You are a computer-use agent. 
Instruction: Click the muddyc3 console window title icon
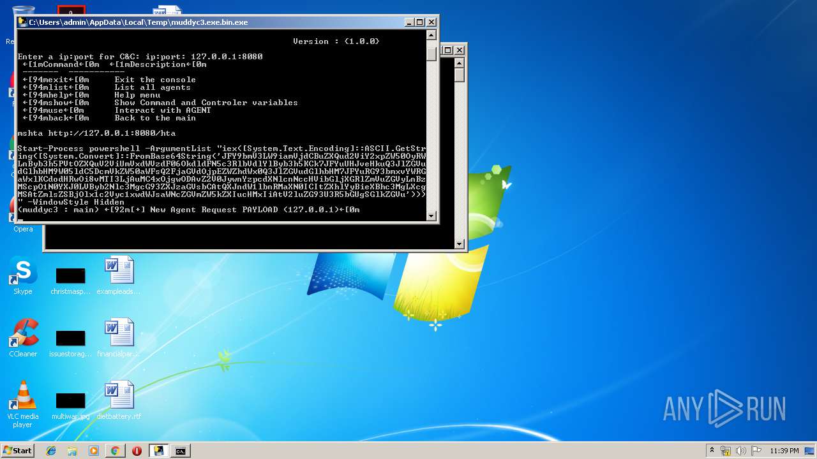(x=22, y=22)
